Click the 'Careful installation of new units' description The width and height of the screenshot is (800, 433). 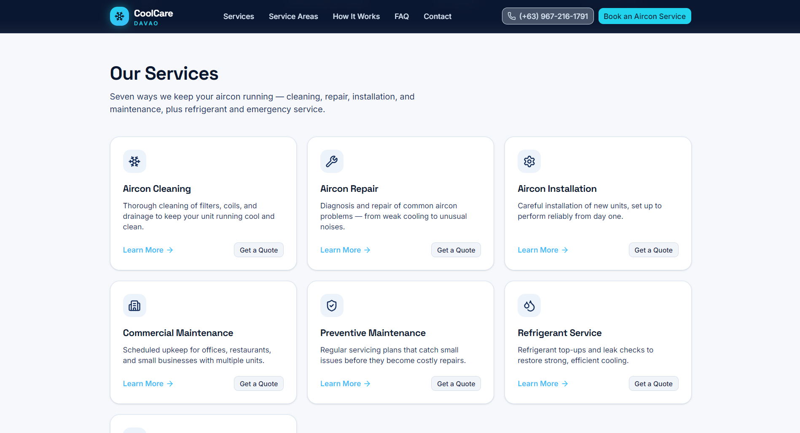pos(590,211)
